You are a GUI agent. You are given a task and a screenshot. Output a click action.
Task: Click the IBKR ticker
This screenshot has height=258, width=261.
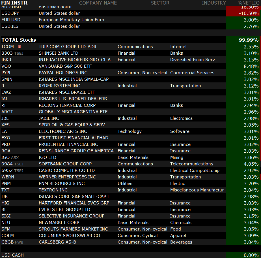(6, 60)
